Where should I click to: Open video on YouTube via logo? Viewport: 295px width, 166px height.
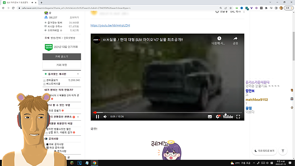click(x=228, y=117)
